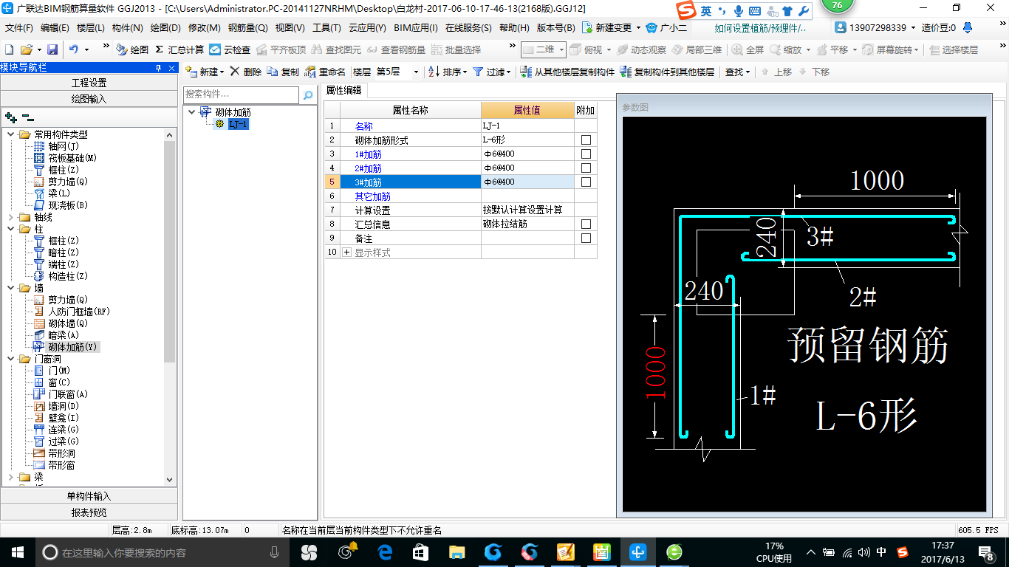Switch to the 属性编辑 tab

344,90
